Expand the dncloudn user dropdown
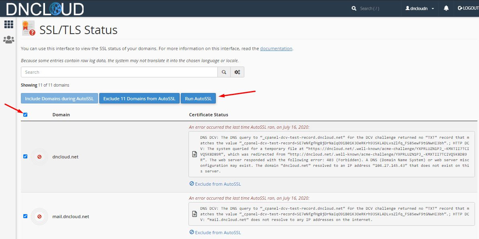This screenshot has height=239, width=479. (x=420, y=8)
